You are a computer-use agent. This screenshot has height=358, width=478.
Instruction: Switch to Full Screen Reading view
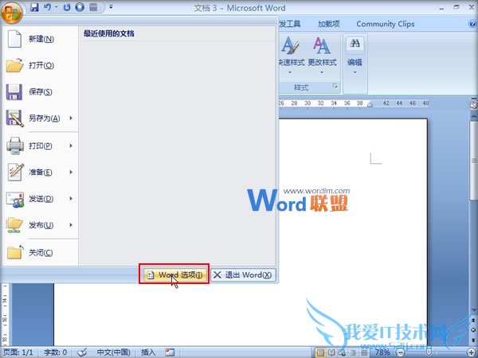coord(331,352)
